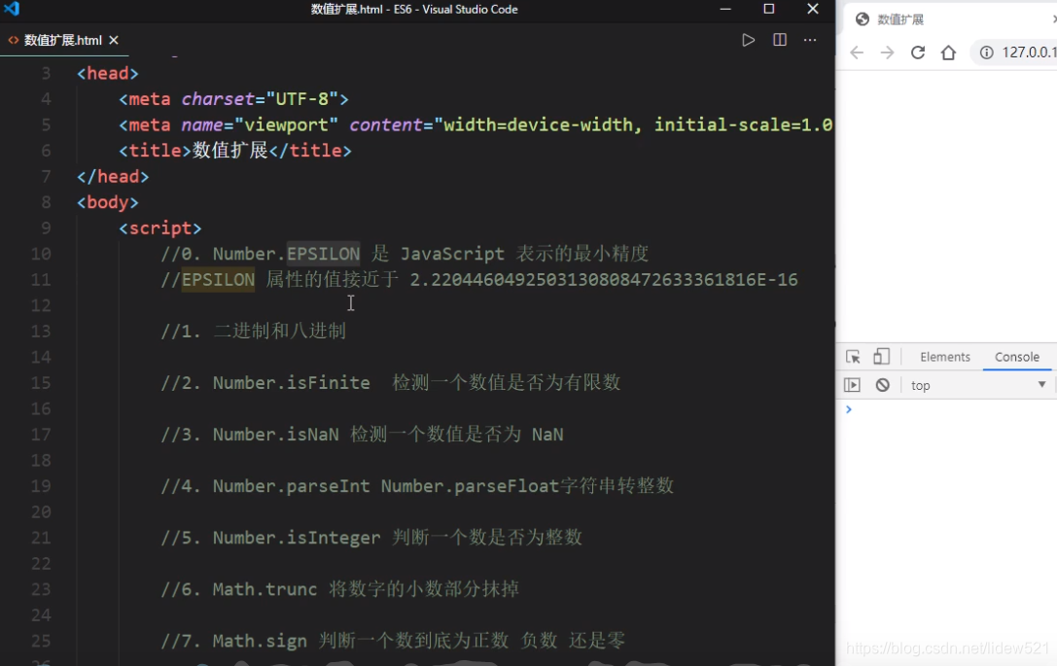Image resolution: width=1057 pixels, height=666 pixels.
Task: Click the Math.sign comment
Action: point(393,641)
